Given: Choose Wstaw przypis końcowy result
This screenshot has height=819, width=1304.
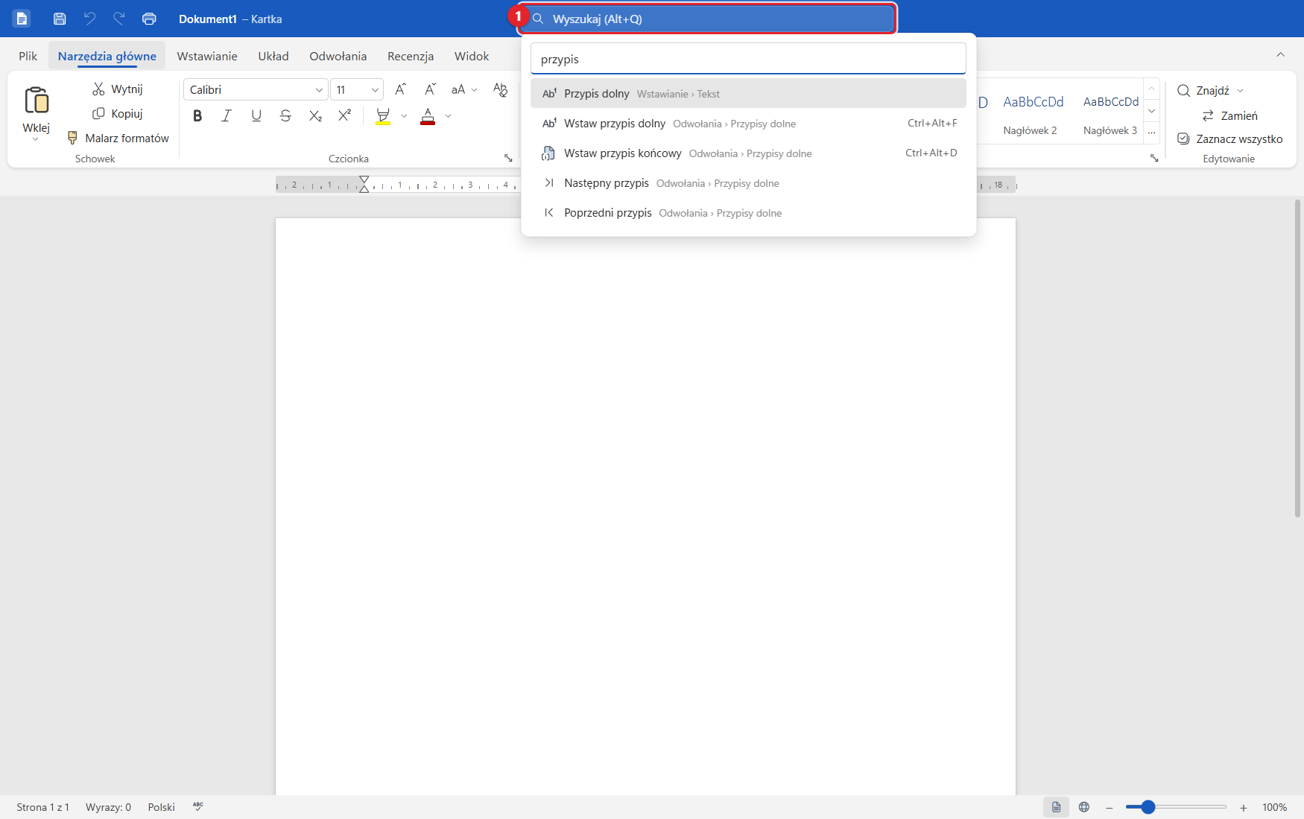Looking at the screenshot, I should pos(748,153).
